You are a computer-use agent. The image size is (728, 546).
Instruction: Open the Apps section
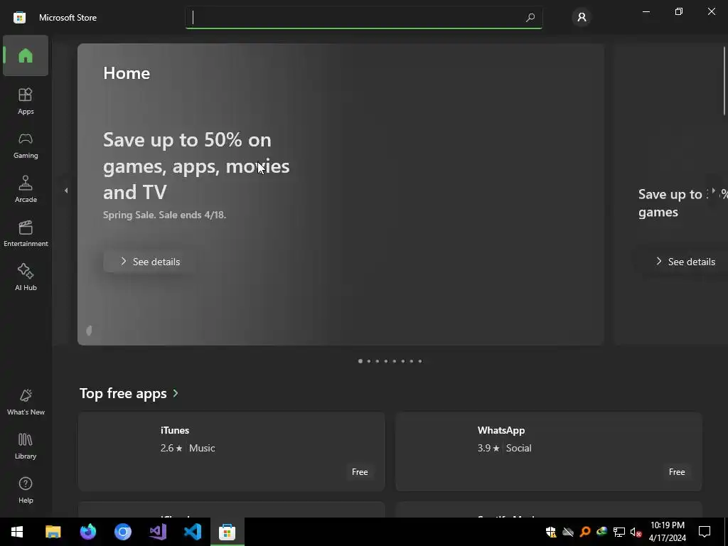pyautogui.click(x=26, y=101)
